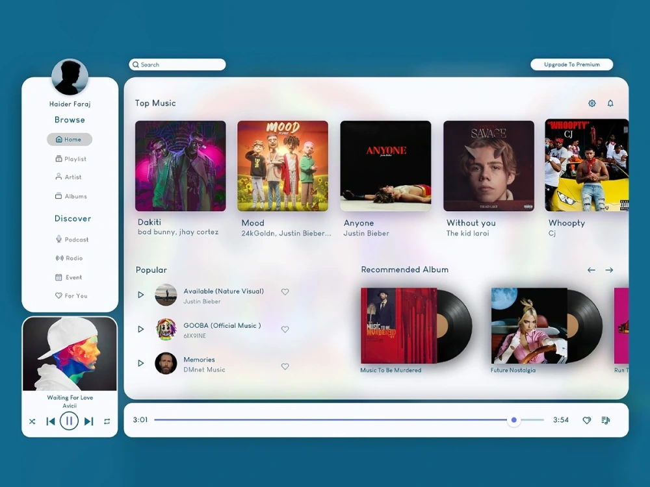Viewport: 650px width, 487px height.
Task: Open Playlist in sidebar
Action: point(71,159)
